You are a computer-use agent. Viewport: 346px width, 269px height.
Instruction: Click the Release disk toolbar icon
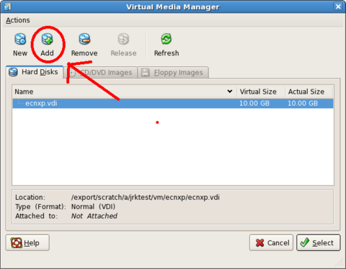tap(123, 39)
